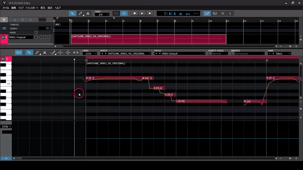Collapse the bottom panel with the chevron button

(6, 158)
